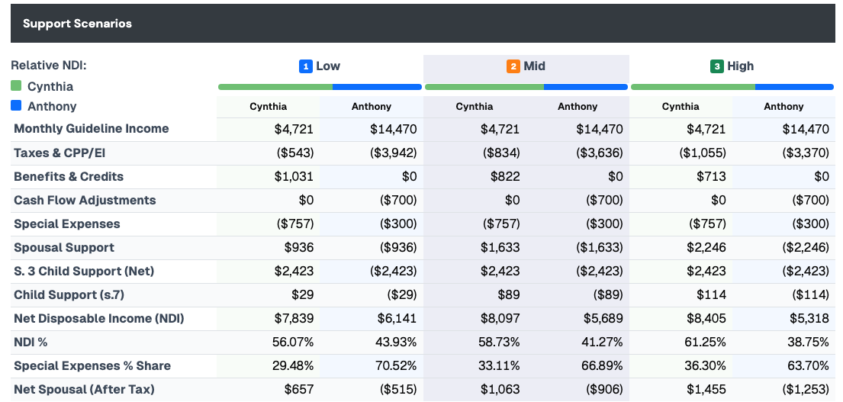Click the Taxes & CPP/EI row label
The image size is (843, 402).
[x=60, y=153]
